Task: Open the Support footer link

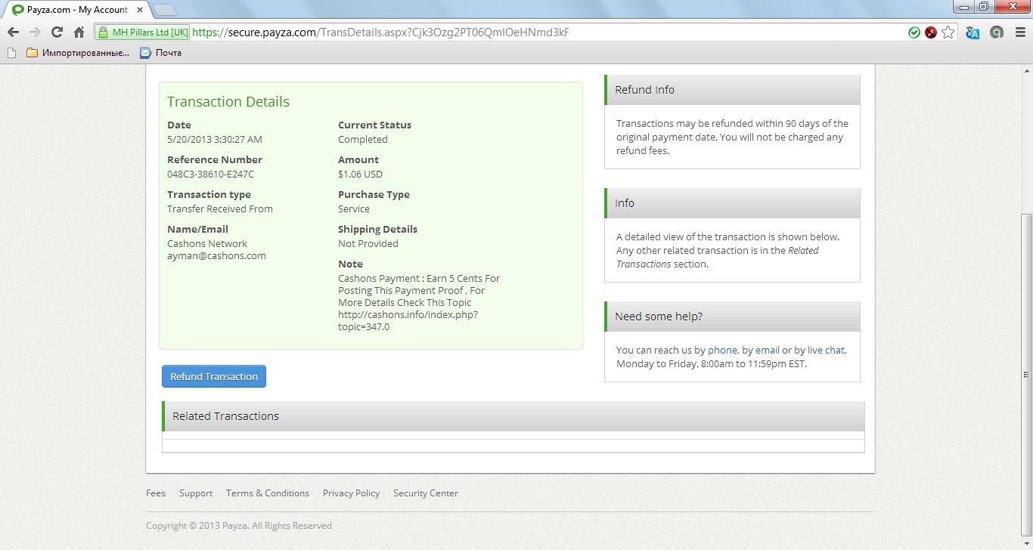Action: 196,493
